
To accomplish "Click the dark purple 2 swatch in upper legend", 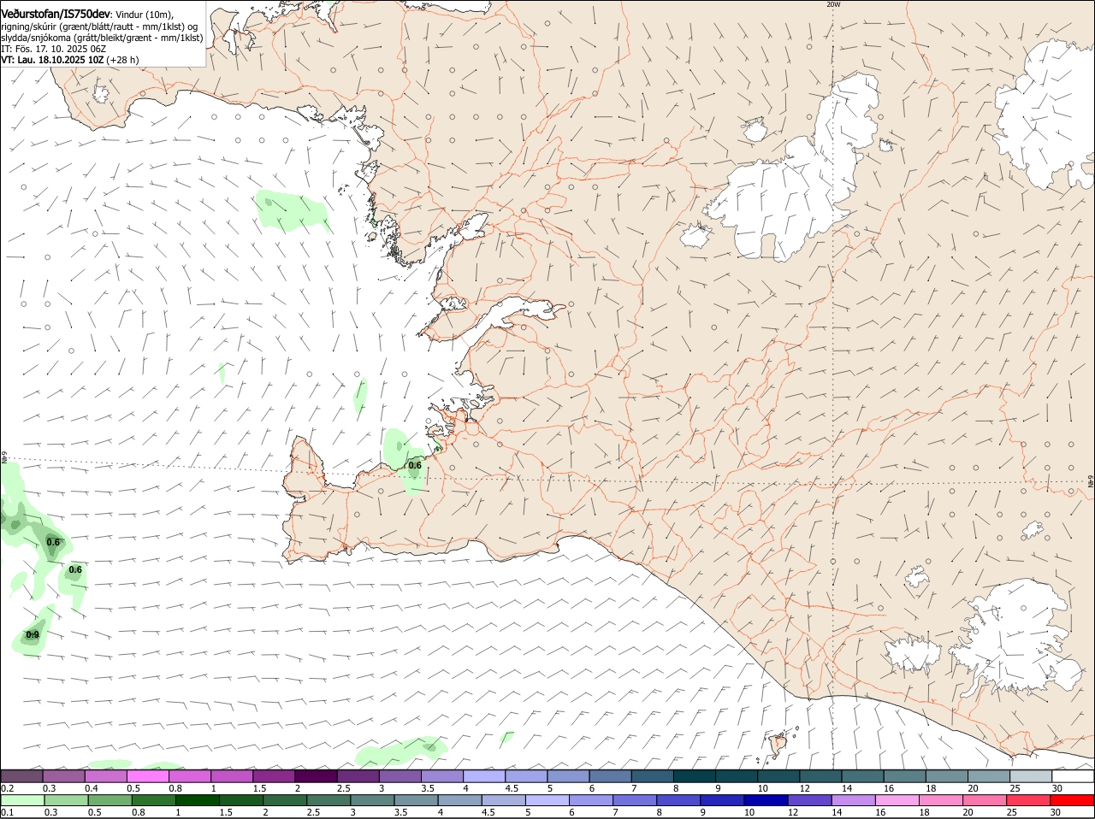I will pos(317,775).
